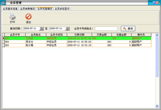The width and height of the screenshot is (161, 110).
Task: Click the 交费金额 column header
Action: coord(102,35)
